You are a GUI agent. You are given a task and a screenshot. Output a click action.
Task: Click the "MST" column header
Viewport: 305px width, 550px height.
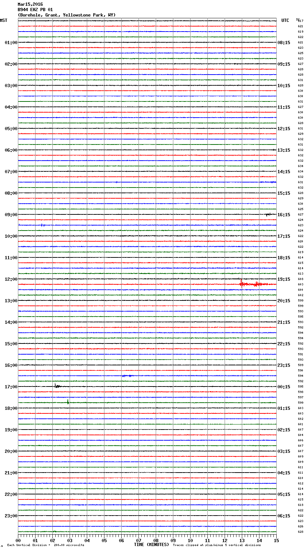pyautogui.click(x=4, y=20)
